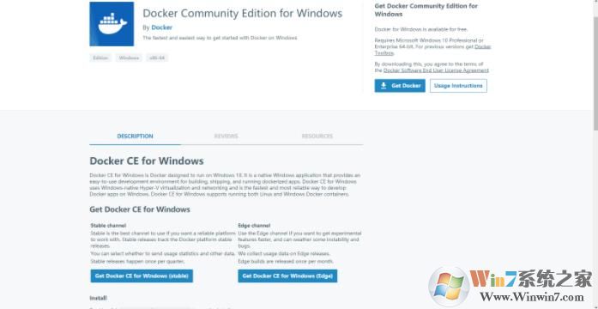Open Usage Instructions
This screenshot has height=309, width=598.
(x=458, y=86)
